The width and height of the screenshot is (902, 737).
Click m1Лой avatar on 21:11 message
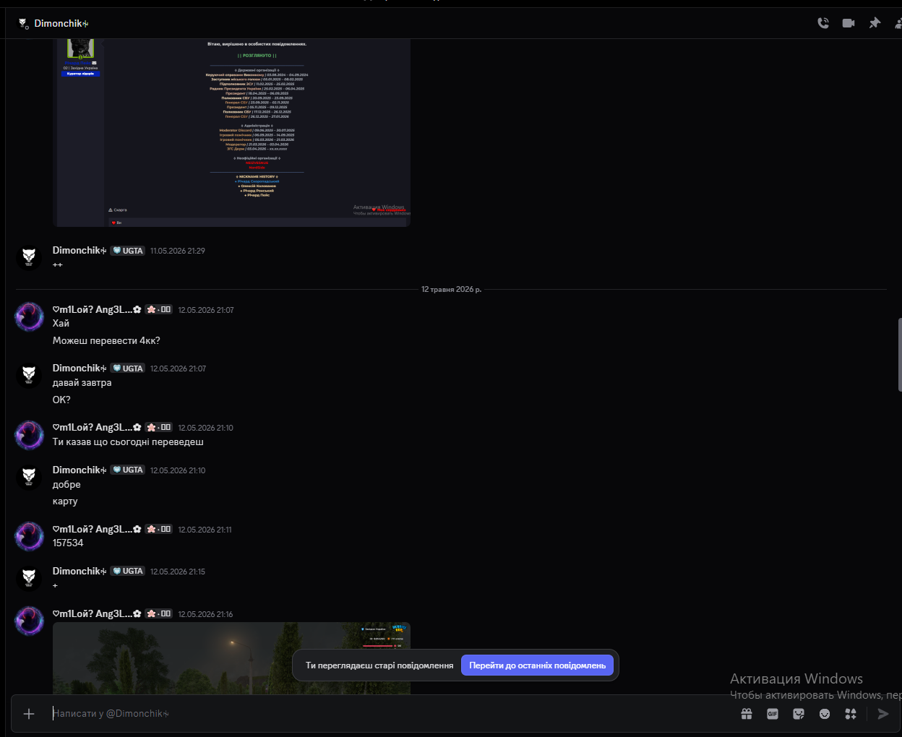[29, 536]
